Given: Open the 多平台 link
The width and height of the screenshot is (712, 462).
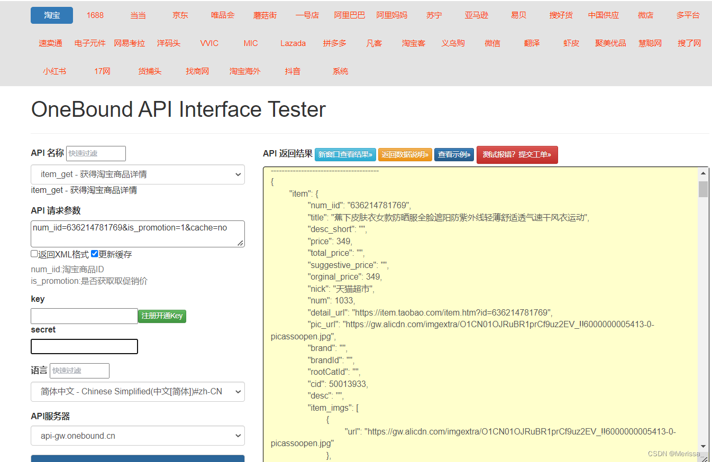Looking at the screenshot, I should point(688,15).
